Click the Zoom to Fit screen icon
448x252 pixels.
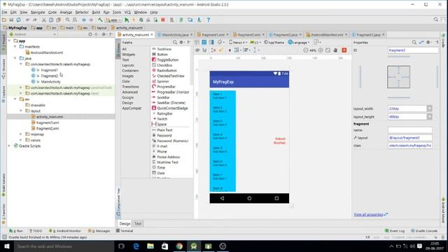tap(328, 50)
